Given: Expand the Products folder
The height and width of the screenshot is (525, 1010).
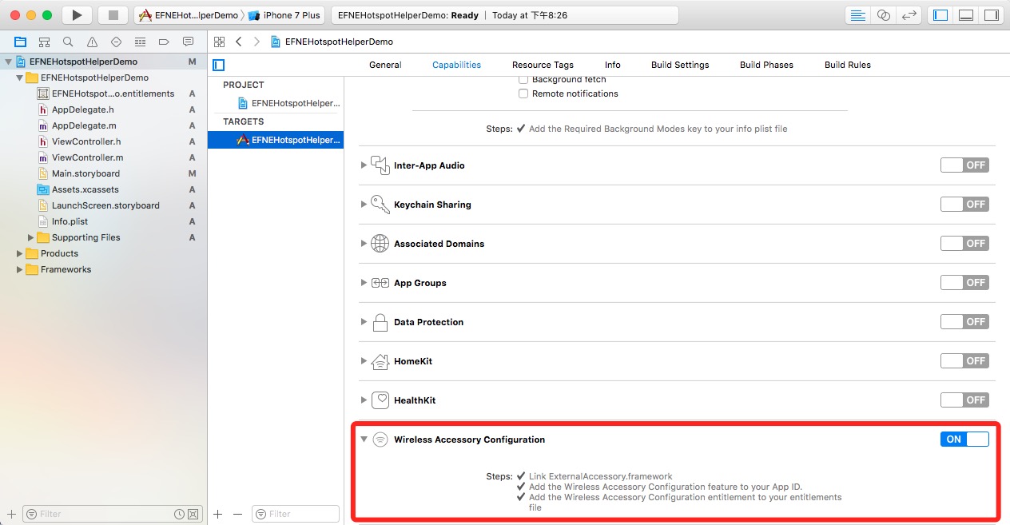Looking at the screenshot, I should coord(20,253).
